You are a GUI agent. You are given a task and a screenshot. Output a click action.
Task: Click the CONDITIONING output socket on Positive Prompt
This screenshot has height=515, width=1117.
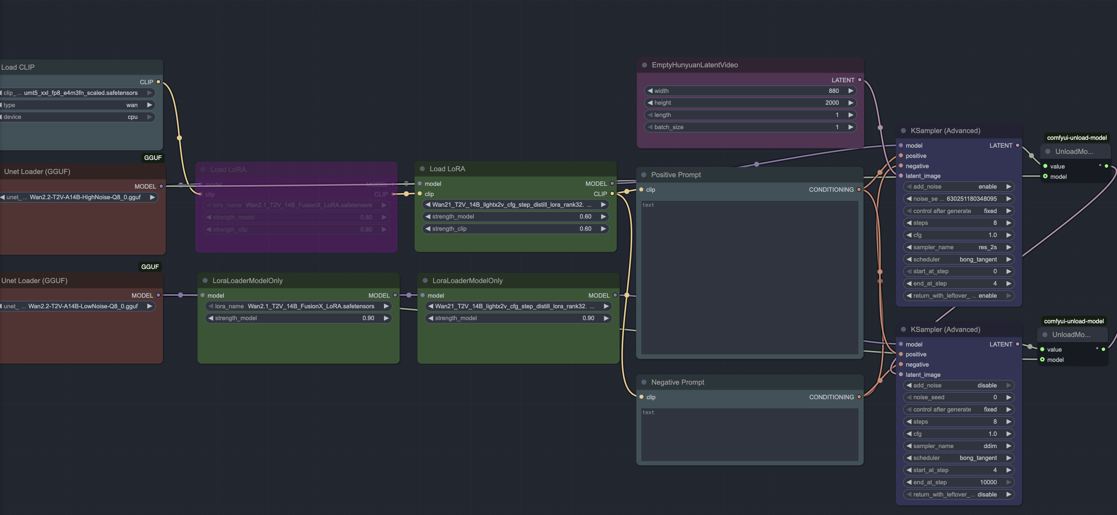coord(858,189)
